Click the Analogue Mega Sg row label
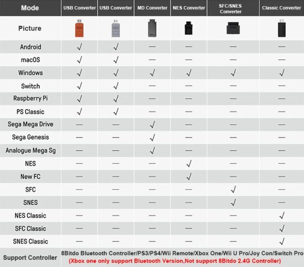Image resolution: width=304 pixels, height=267 pixels. click(x=30, y=151)
